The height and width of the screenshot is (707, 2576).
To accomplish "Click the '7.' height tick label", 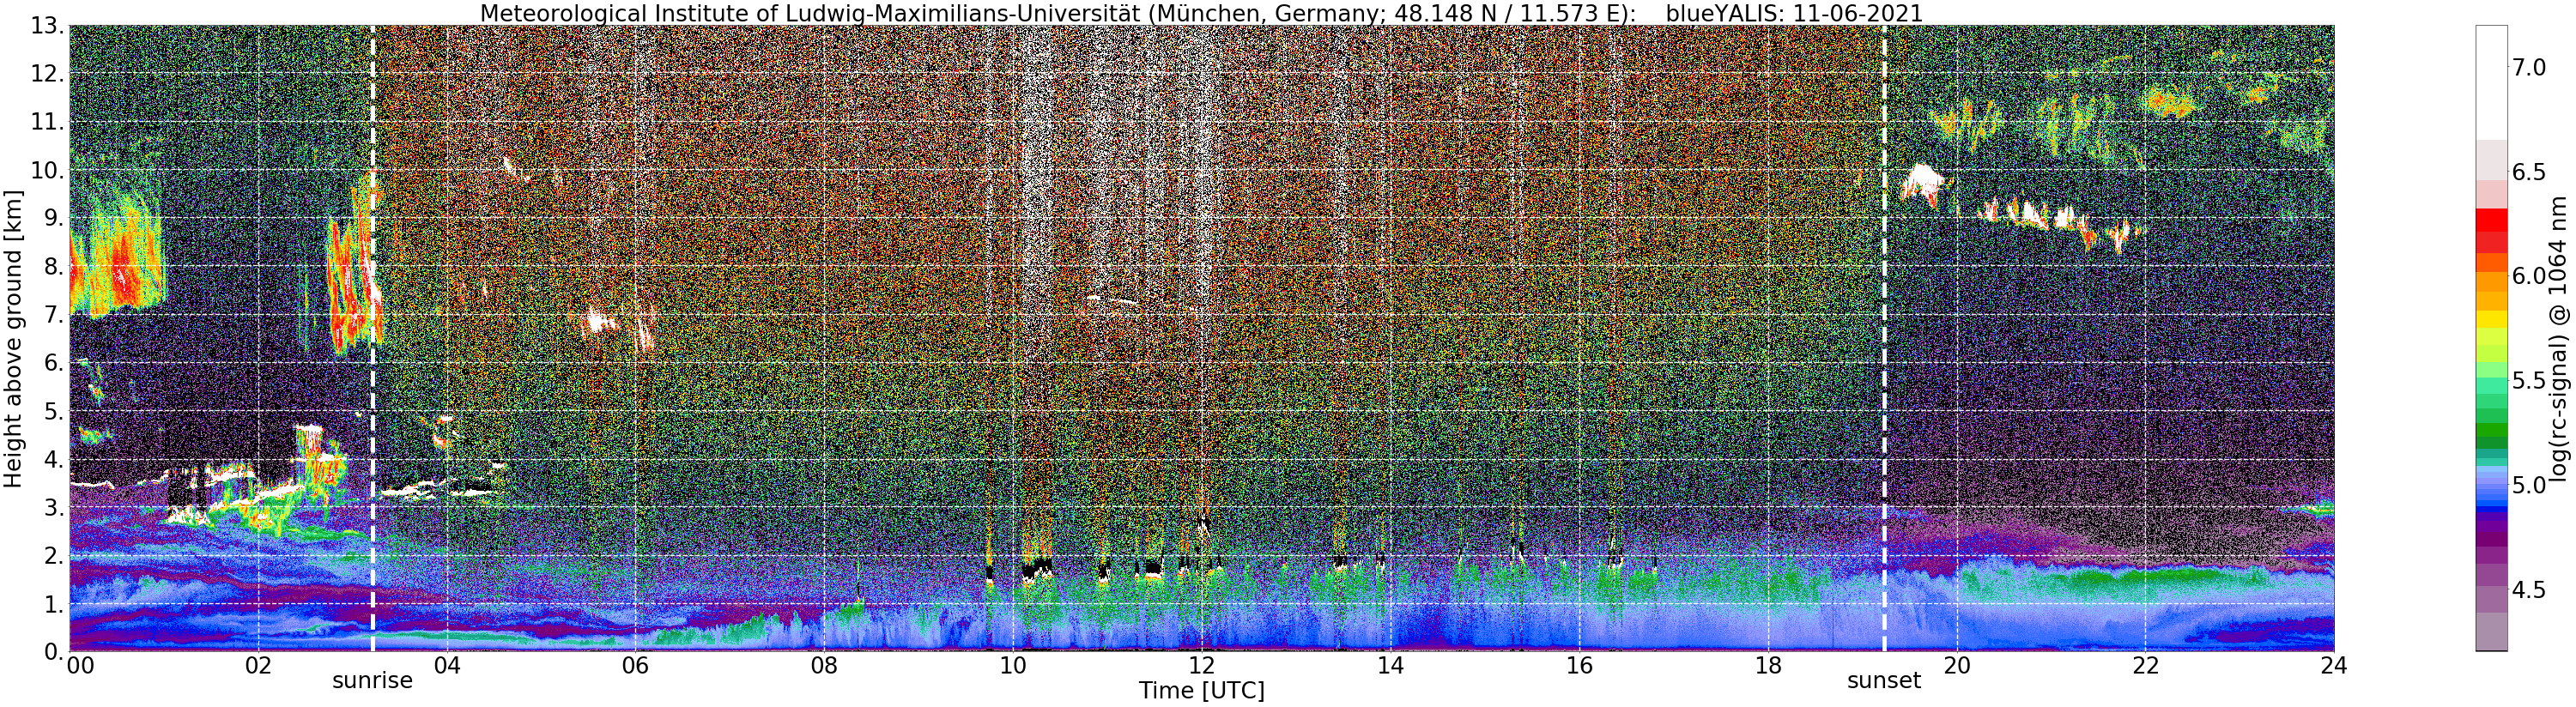I will point(54,315).
